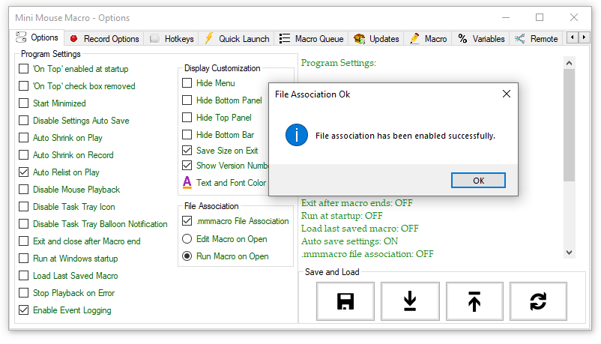Click the blue information icon in the dialog
The width and height of the screenshot is (601, 344).
point(296,135)
